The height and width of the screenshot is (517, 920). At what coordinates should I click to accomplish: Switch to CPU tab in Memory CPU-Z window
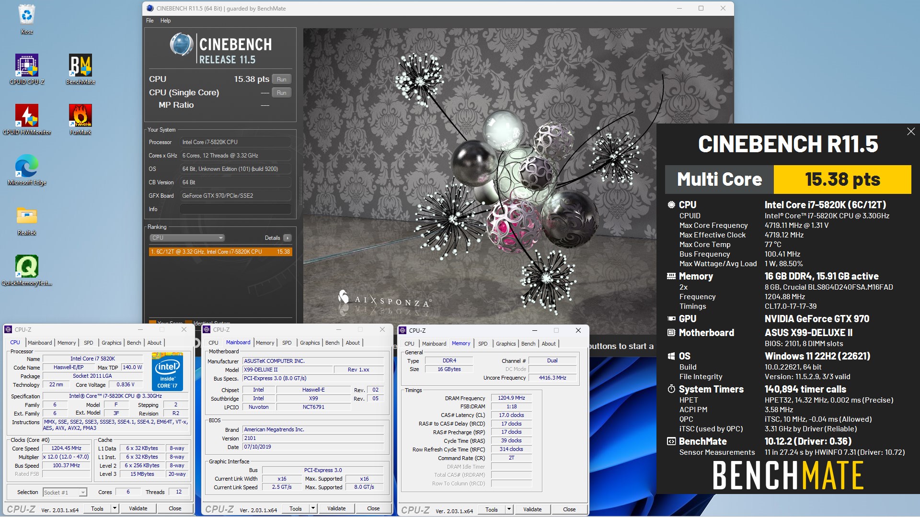pyautogui.click(x=409, y=344)
